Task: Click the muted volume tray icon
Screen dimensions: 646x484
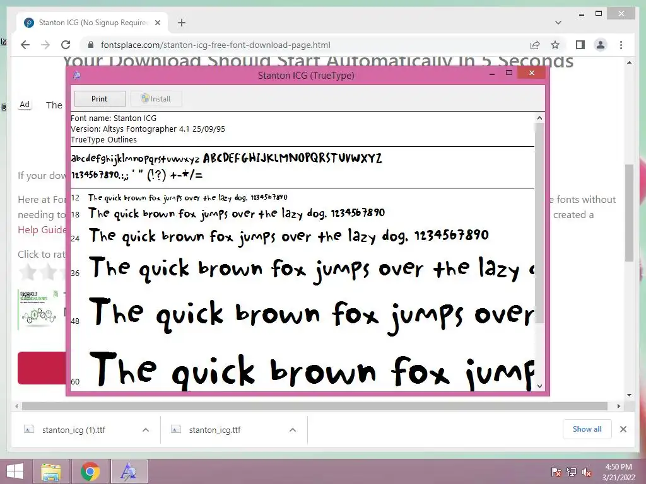Action: (587, 472)
